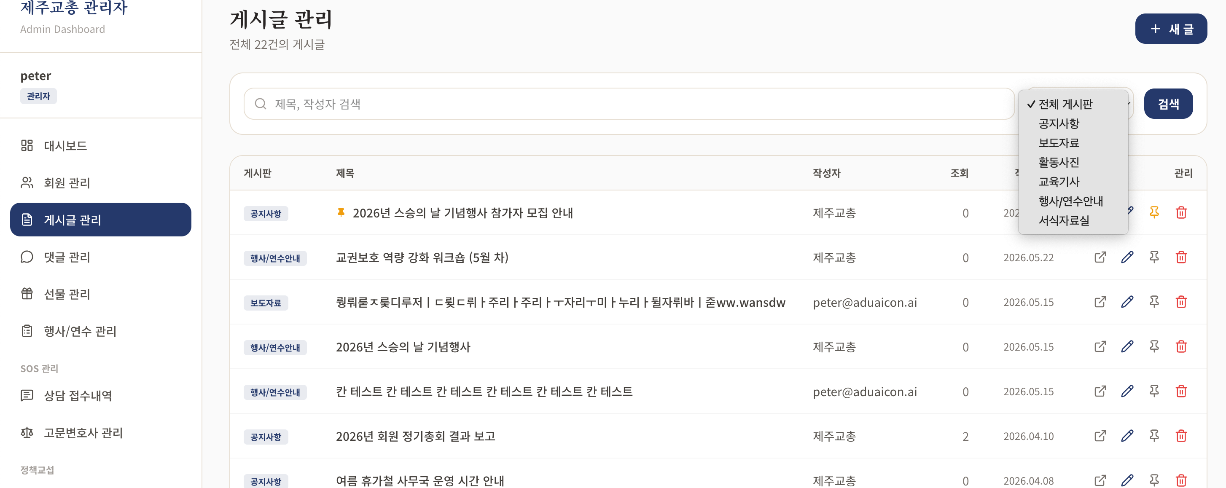
Task: Open 여름 휴가철 사무국 운영 post externally
Action: (x=1100, y=480)
